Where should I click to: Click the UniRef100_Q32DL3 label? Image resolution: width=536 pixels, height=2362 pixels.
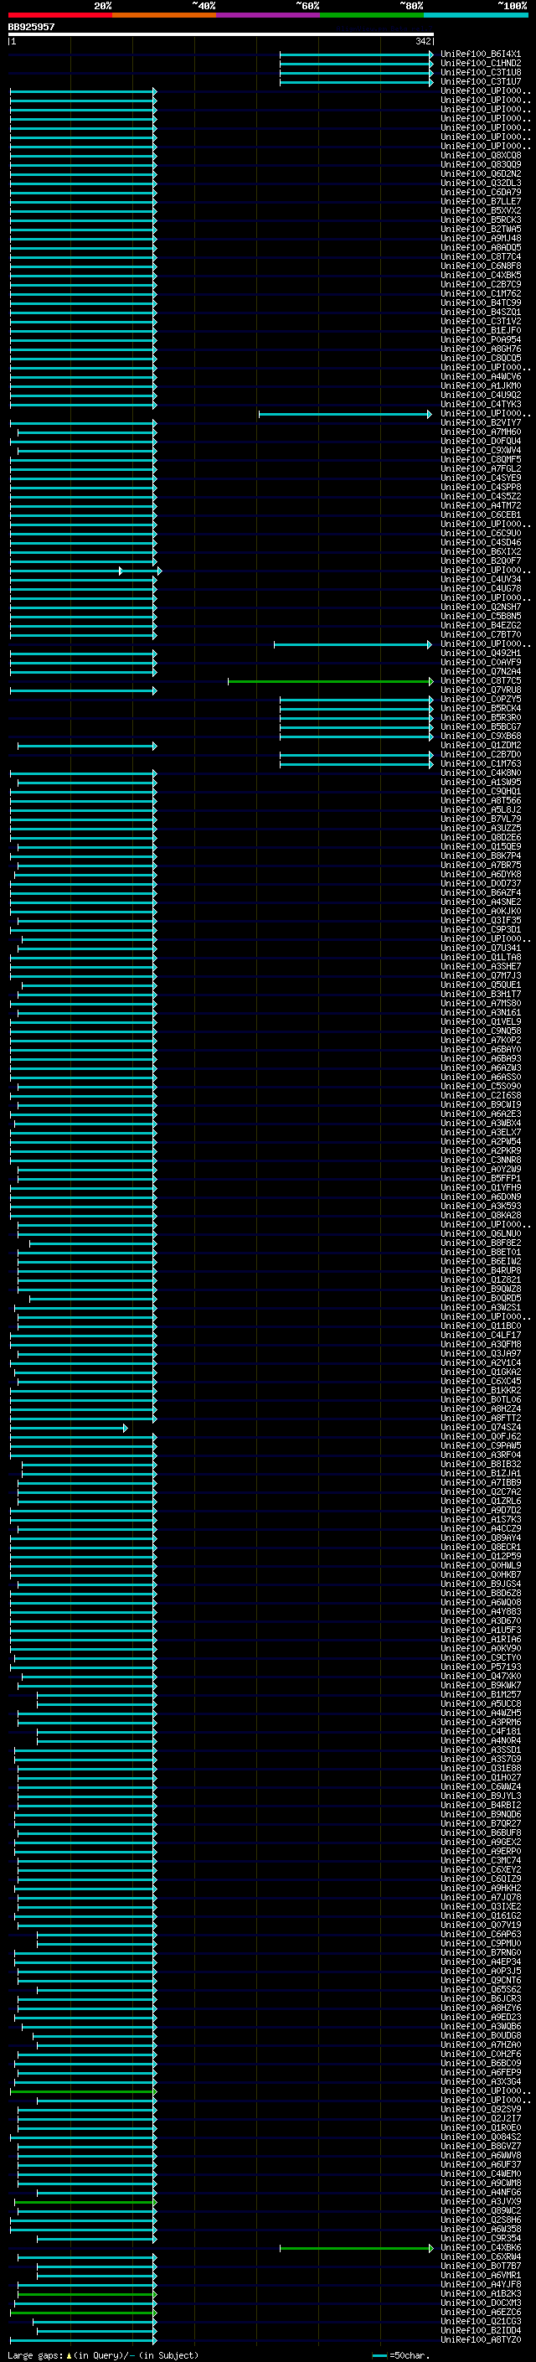481,183
